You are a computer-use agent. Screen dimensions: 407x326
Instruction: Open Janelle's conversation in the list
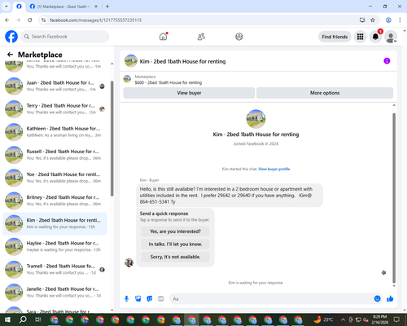point(55,293)
